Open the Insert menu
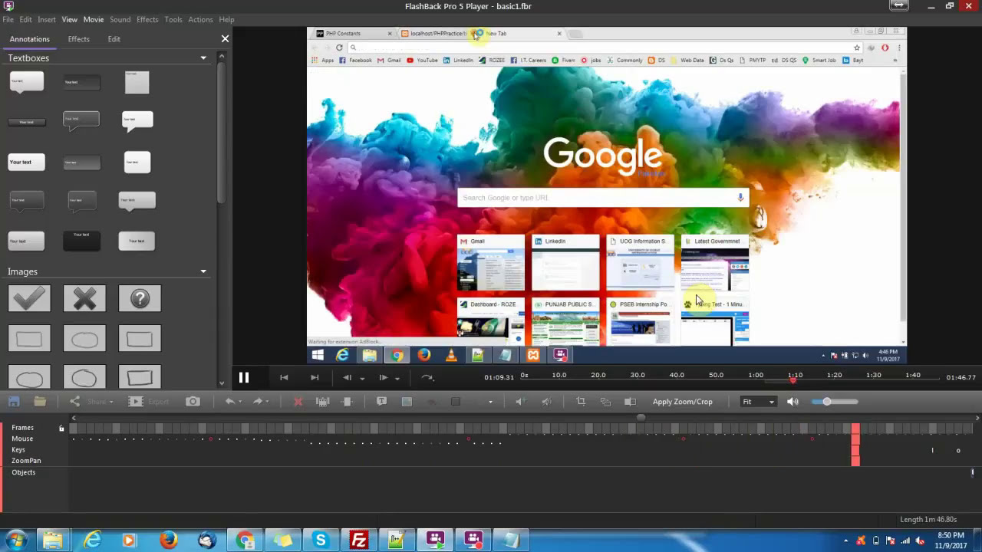 point(47,19)
